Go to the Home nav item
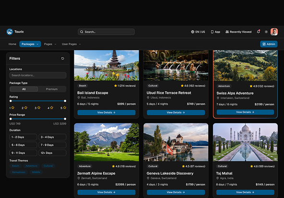The width and height of the screenshot is (284, 198). pos(12,44)
